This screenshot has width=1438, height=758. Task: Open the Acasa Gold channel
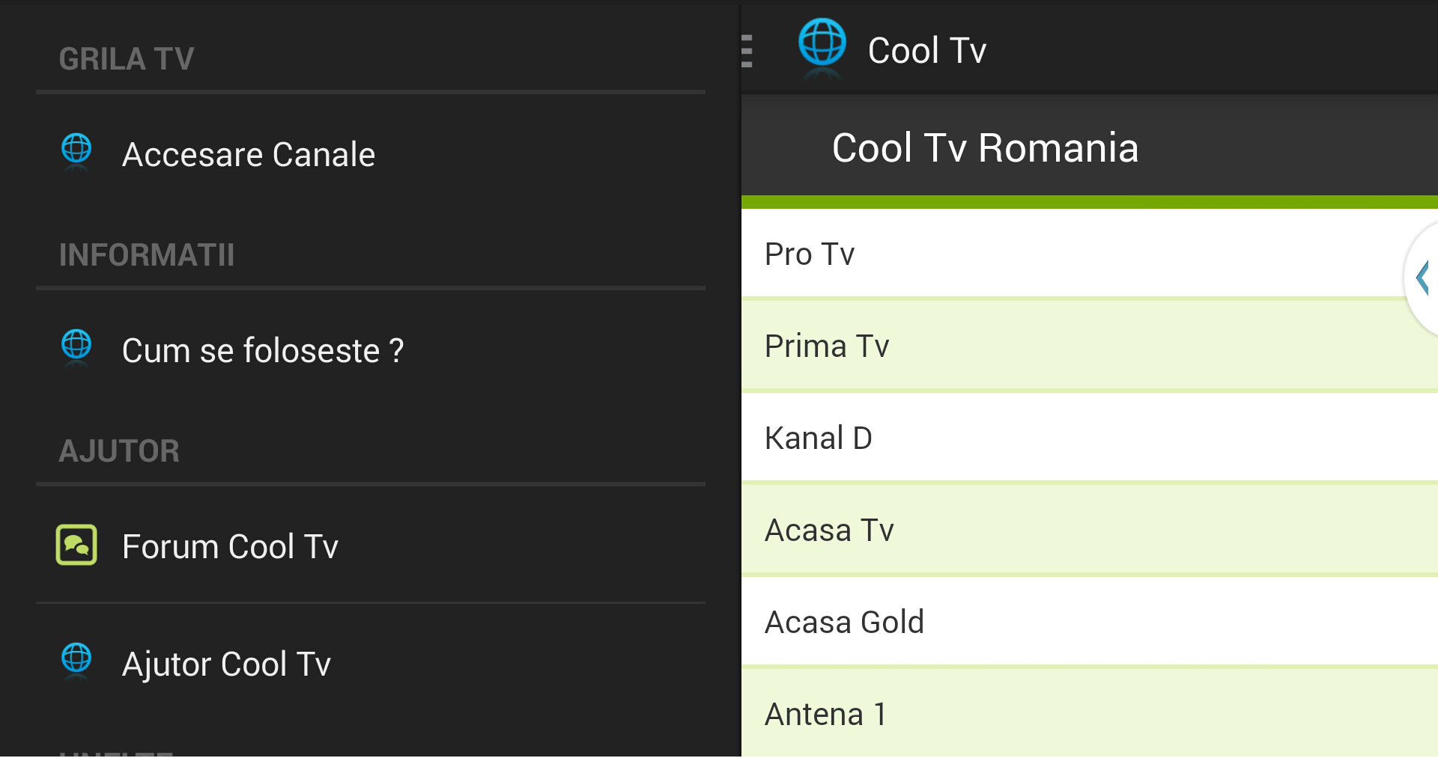(1090, 622)
